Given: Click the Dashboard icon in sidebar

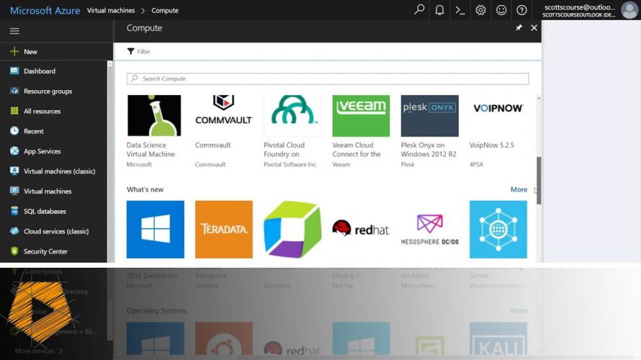Looking at the screenshot, I should 14,71.
